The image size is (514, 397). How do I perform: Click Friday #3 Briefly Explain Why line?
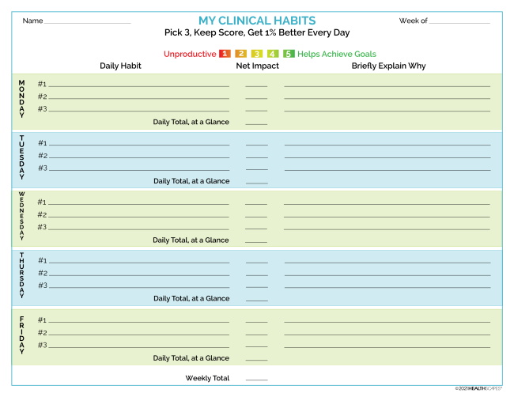click(387, 346)
